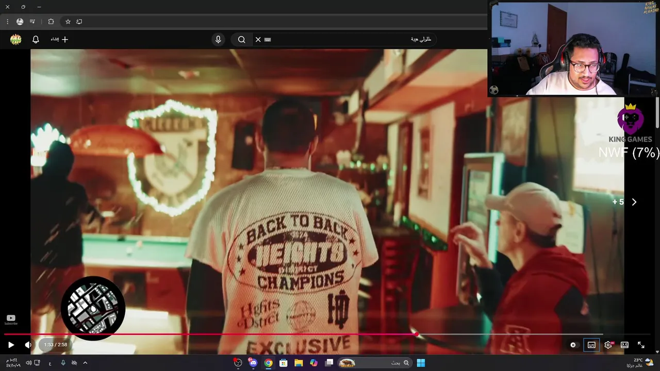Enter full screen mode
This screenshot has height=371, width=660.
pyautogui.click(x=641, y=345)
